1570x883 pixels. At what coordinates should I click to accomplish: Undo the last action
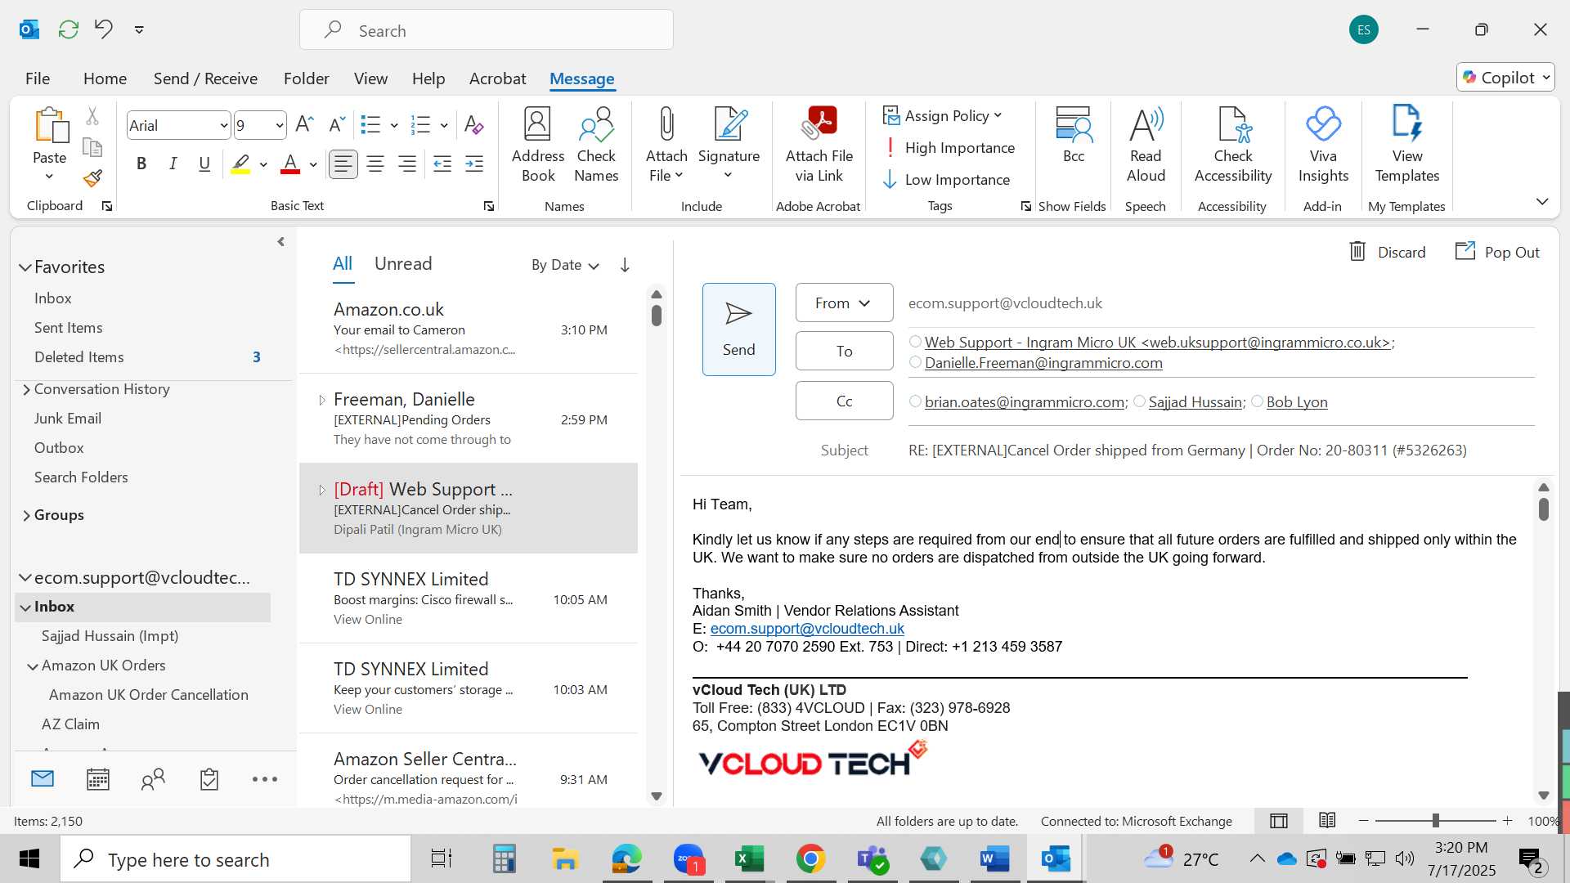[103, 29]
